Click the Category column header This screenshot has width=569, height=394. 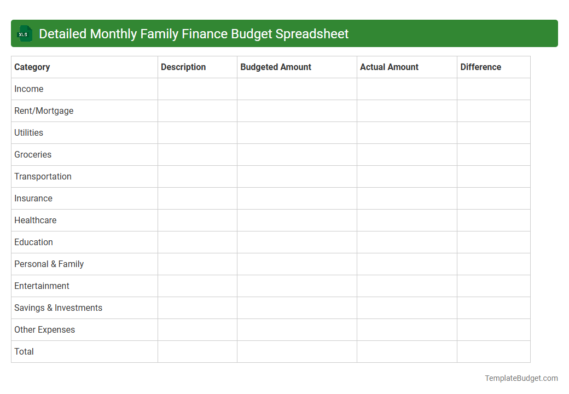click(x=32, y=67)
